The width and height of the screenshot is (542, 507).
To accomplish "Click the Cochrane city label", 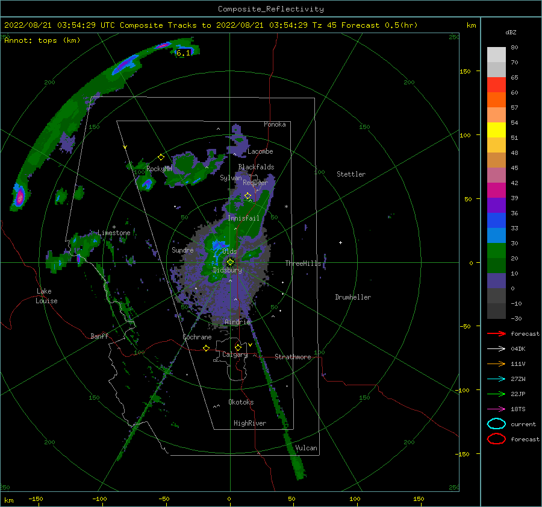I will (x=197, y=337).
